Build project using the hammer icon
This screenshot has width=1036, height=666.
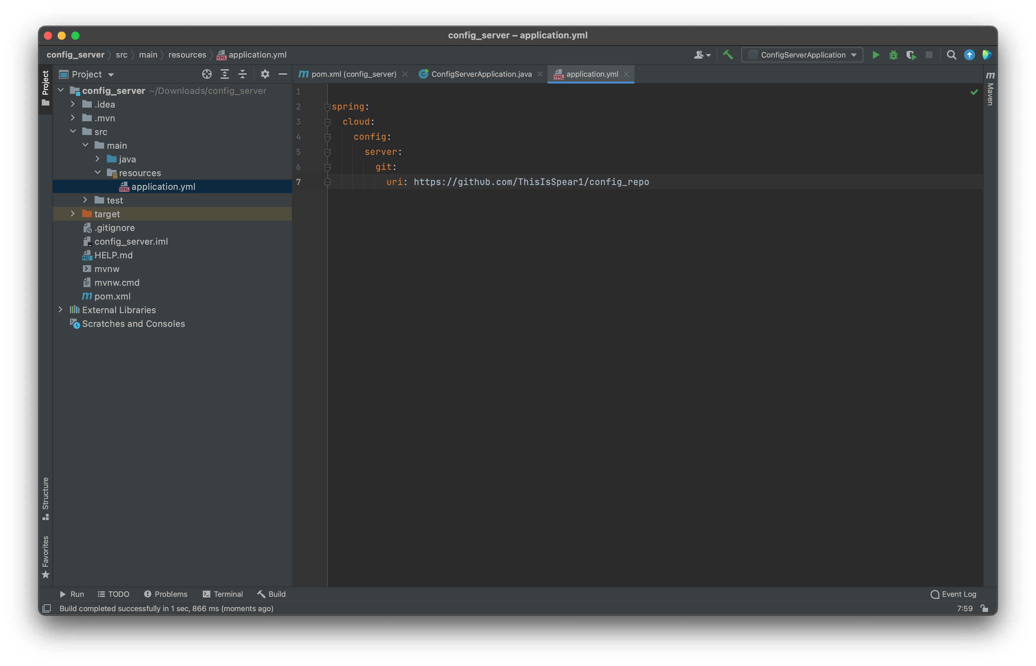(x=728, y=55)
